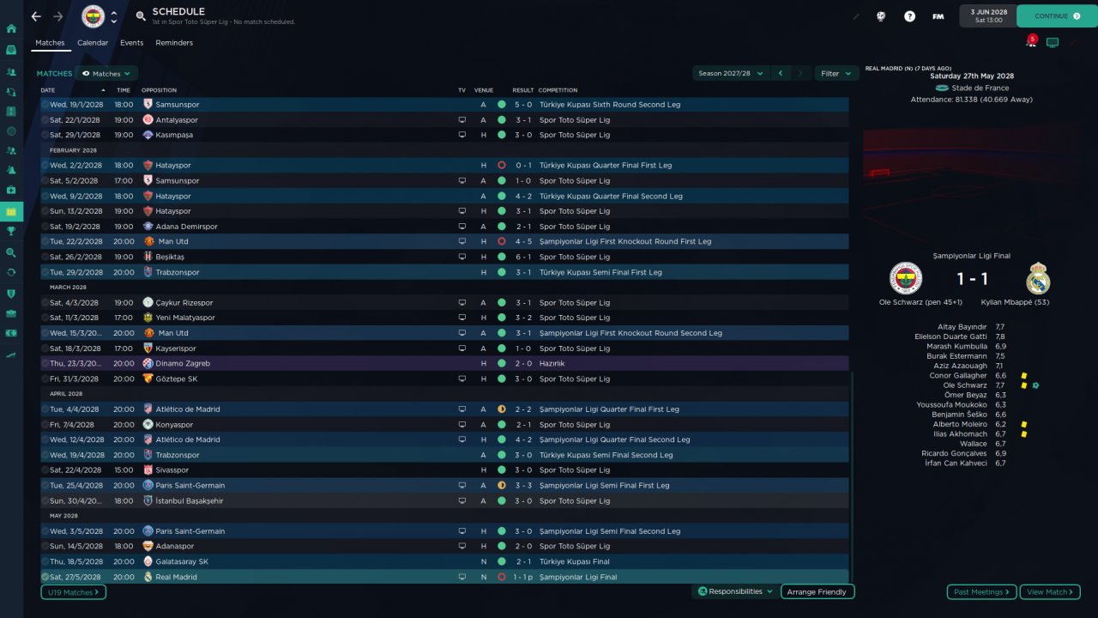Click the TV icon on the Antalyaspor row
This screenshot has height=618, width=1098.
pos(462,120)
